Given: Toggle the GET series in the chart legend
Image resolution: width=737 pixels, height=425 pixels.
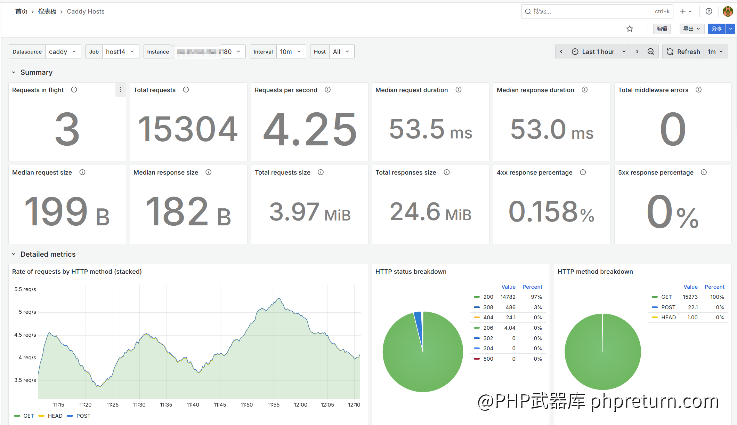Looking at the screenshot, I should coord(28,416).
